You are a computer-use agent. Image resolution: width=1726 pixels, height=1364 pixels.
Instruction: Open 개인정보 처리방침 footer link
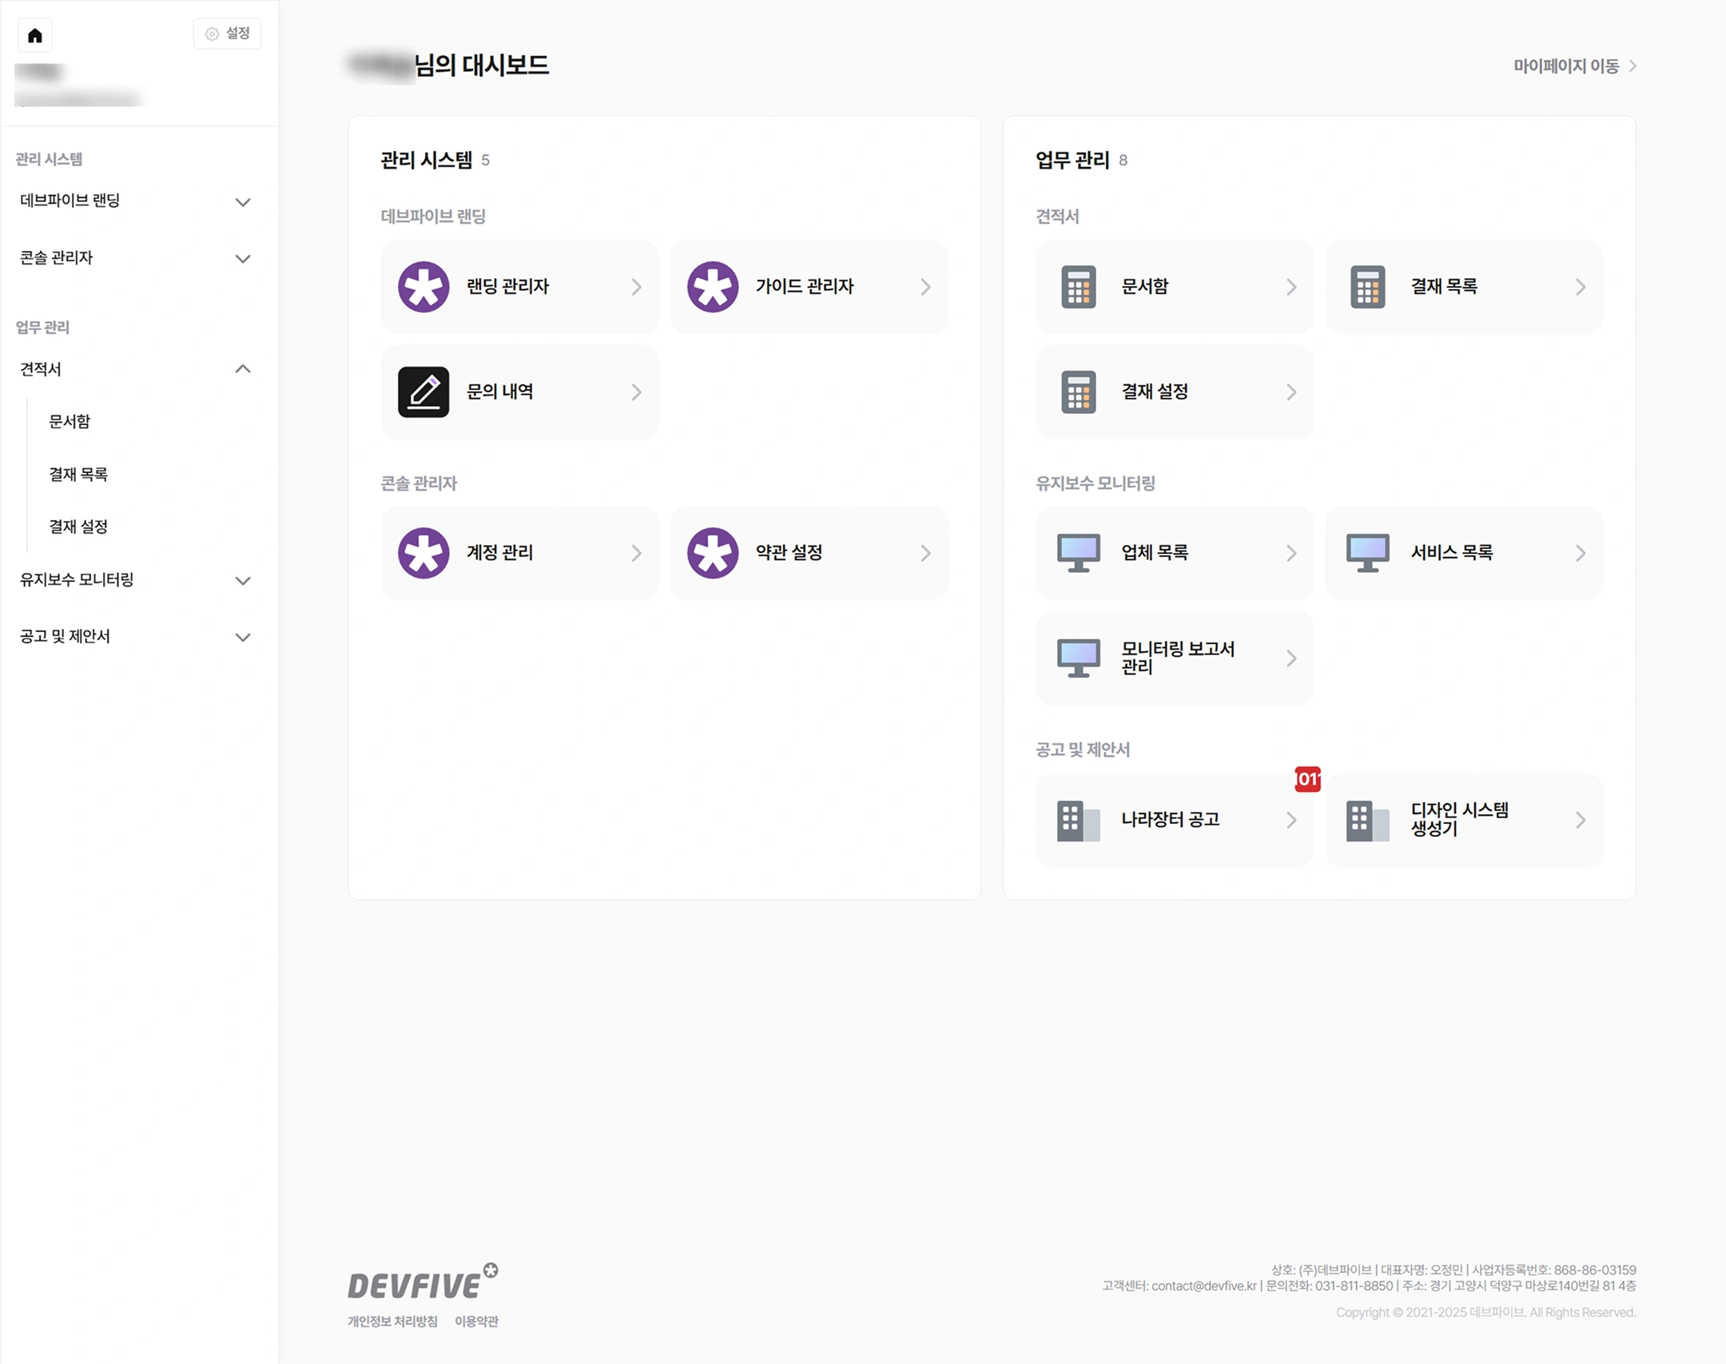pyautogui.click(x=393, y=1322)
